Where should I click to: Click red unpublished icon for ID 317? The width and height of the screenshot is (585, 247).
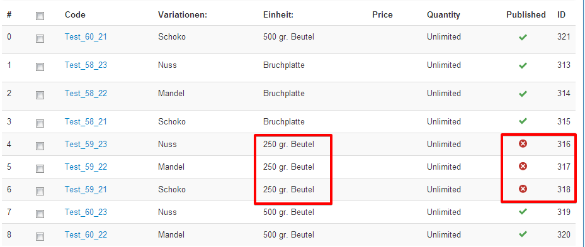coord(523,166)
